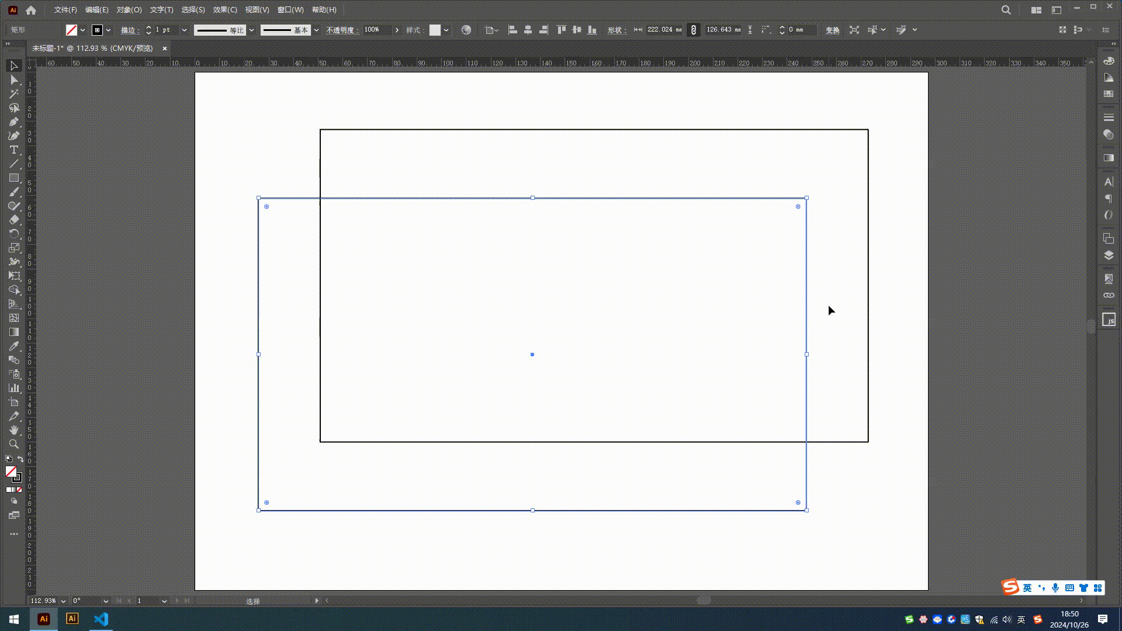1122x631 pixels.
Task: Toggle screen mode button in toolbox
Action: pos(14,515)
